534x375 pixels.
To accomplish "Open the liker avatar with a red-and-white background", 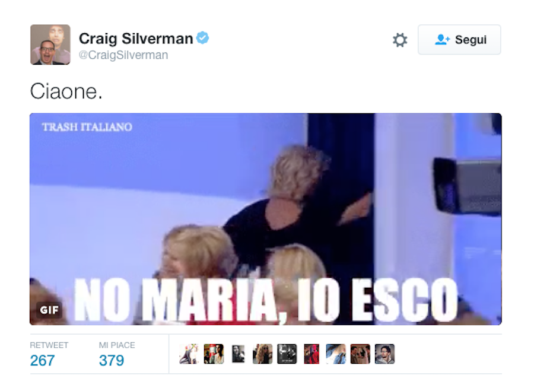I will (x=214, y=354).
